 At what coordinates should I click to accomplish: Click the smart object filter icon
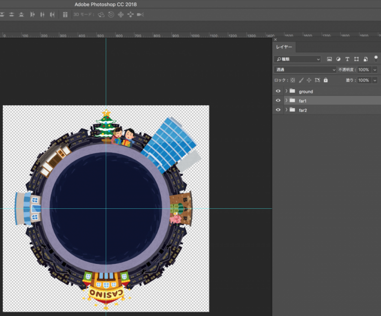pos(365,59)
